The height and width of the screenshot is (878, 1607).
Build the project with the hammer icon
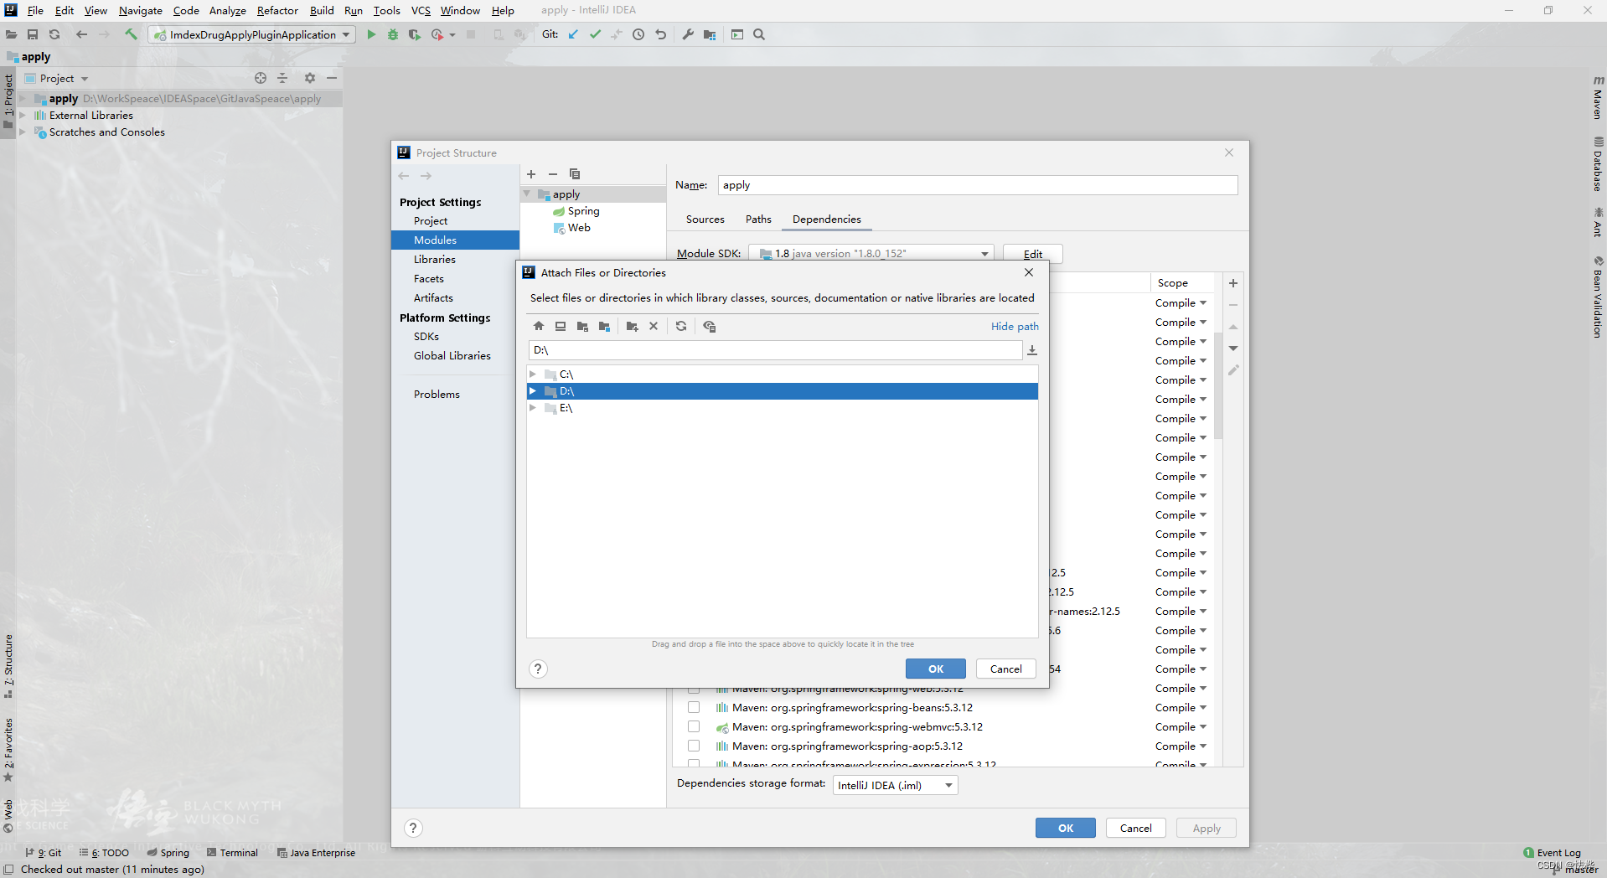click(x=131, y=34)
